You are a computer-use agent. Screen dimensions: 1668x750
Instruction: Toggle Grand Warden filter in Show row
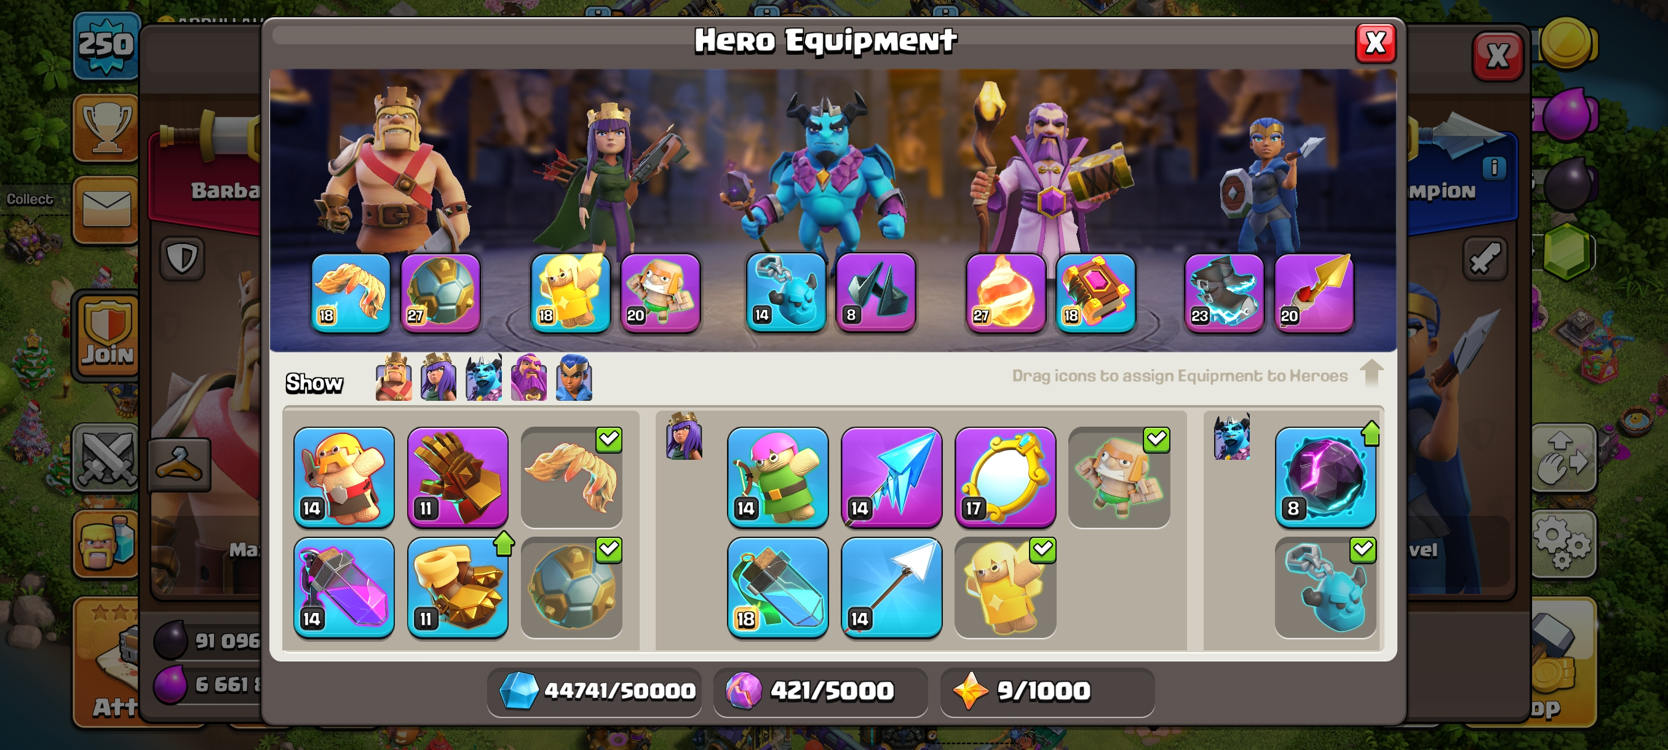[529, 378]
